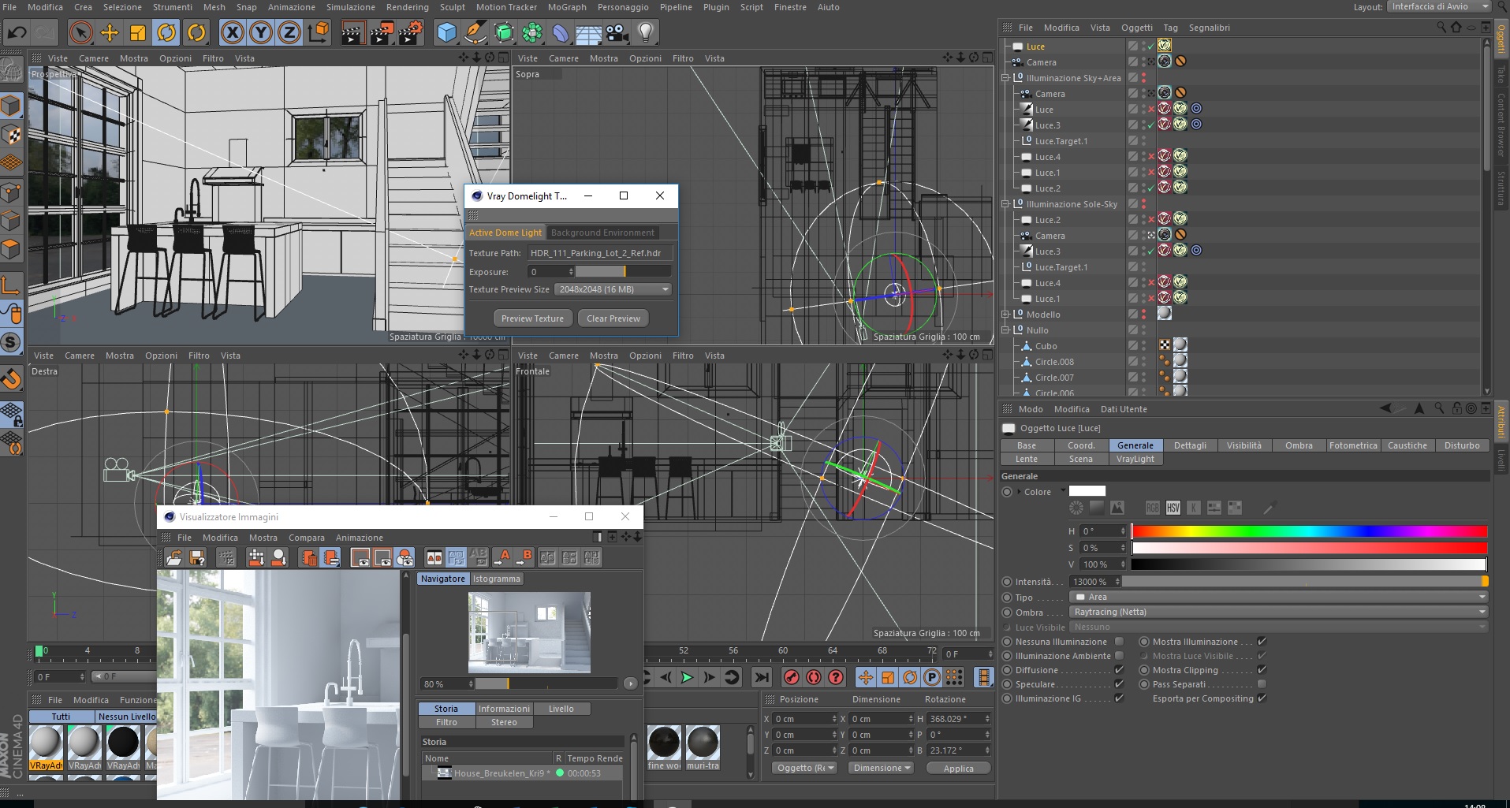Click the Preview Texture button

pos(532,318)
